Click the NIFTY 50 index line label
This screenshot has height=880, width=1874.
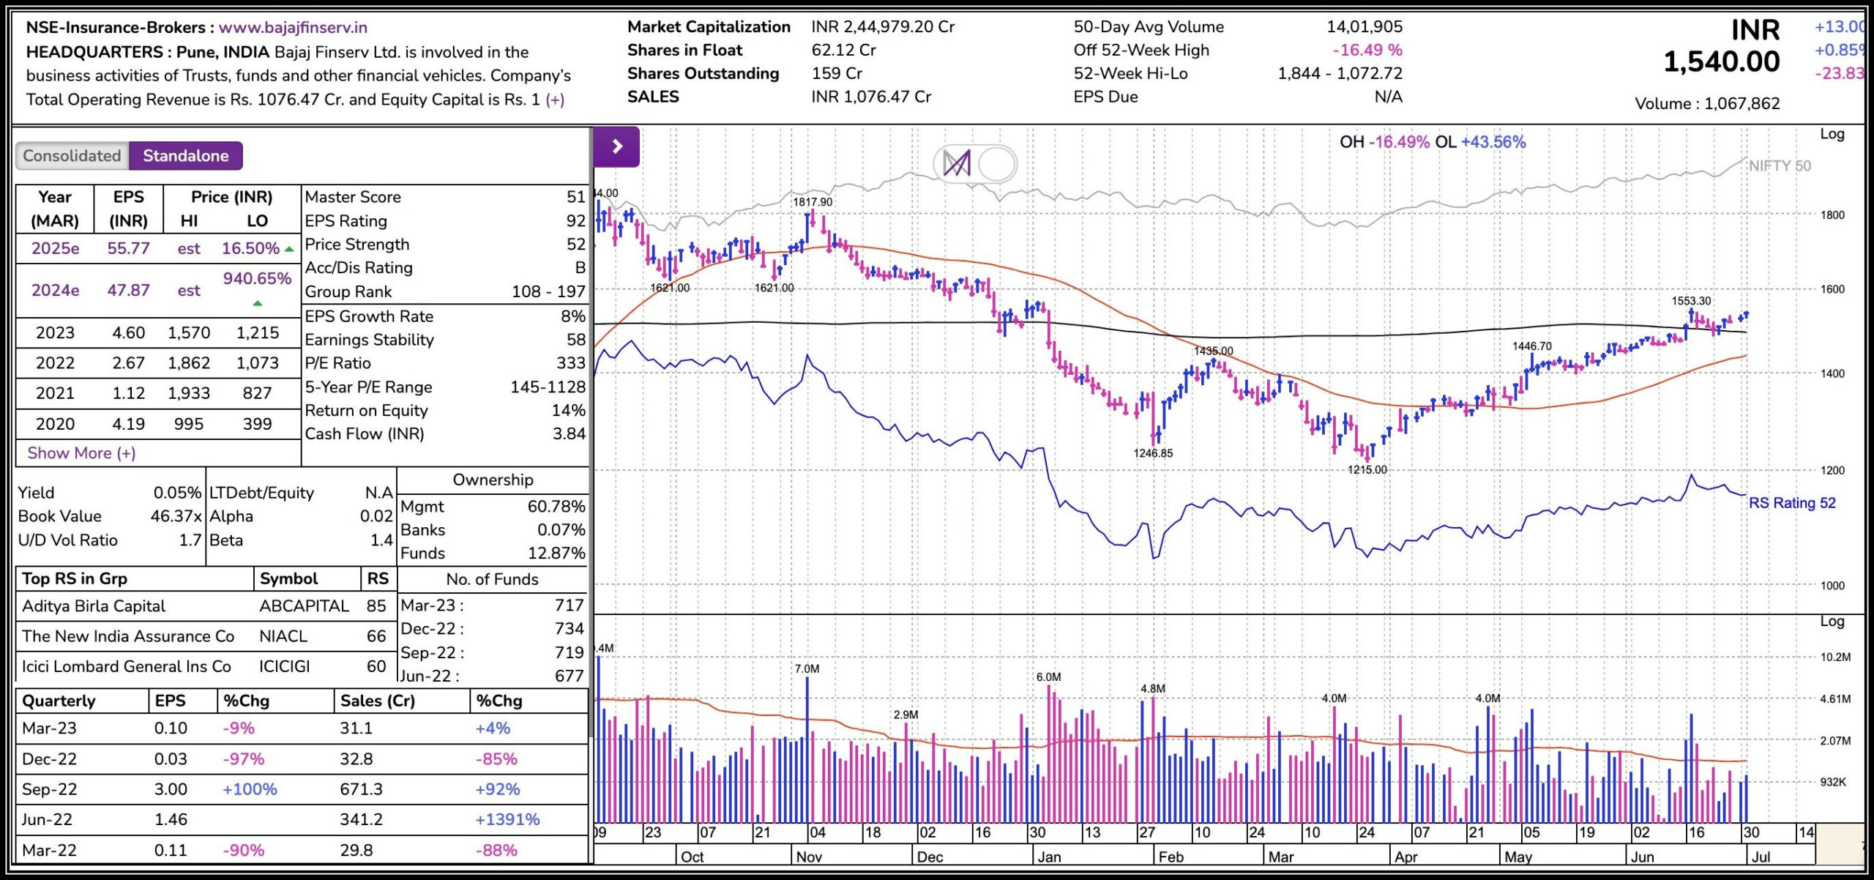pos(1780,166)
